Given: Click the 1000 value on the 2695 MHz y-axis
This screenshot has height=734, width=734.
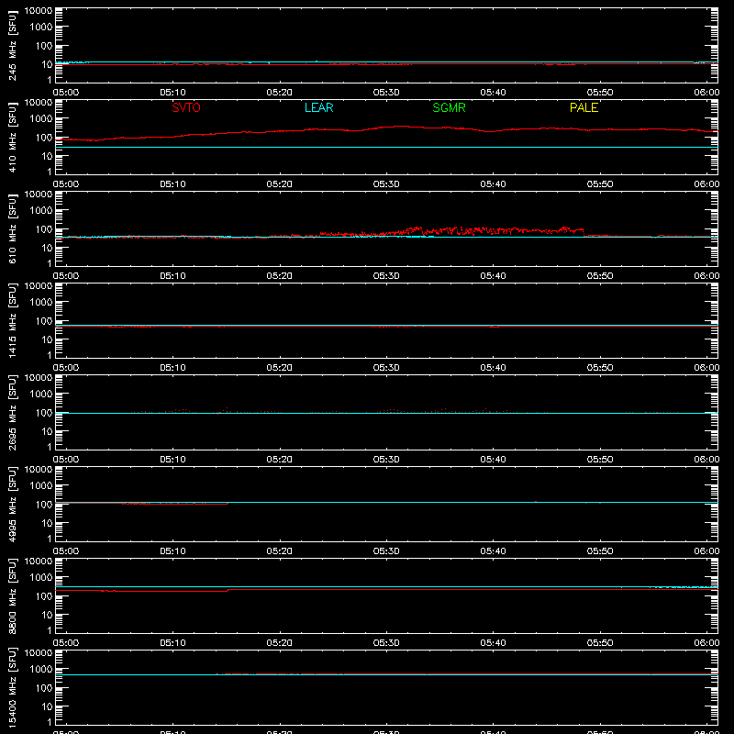Looking at the screenshot, I should (41, 395).
